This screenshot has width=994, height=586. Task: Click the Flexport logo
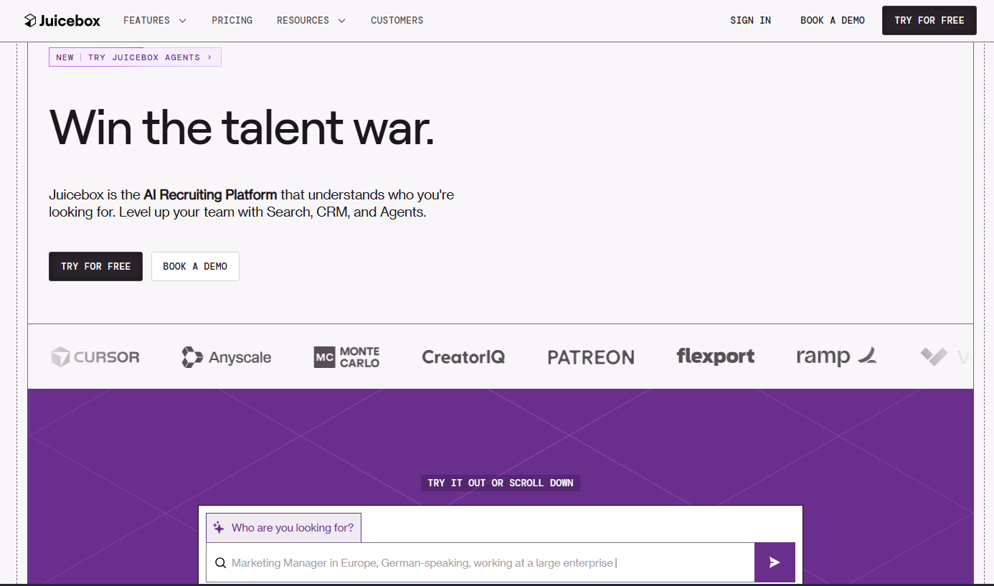[715, 356]
